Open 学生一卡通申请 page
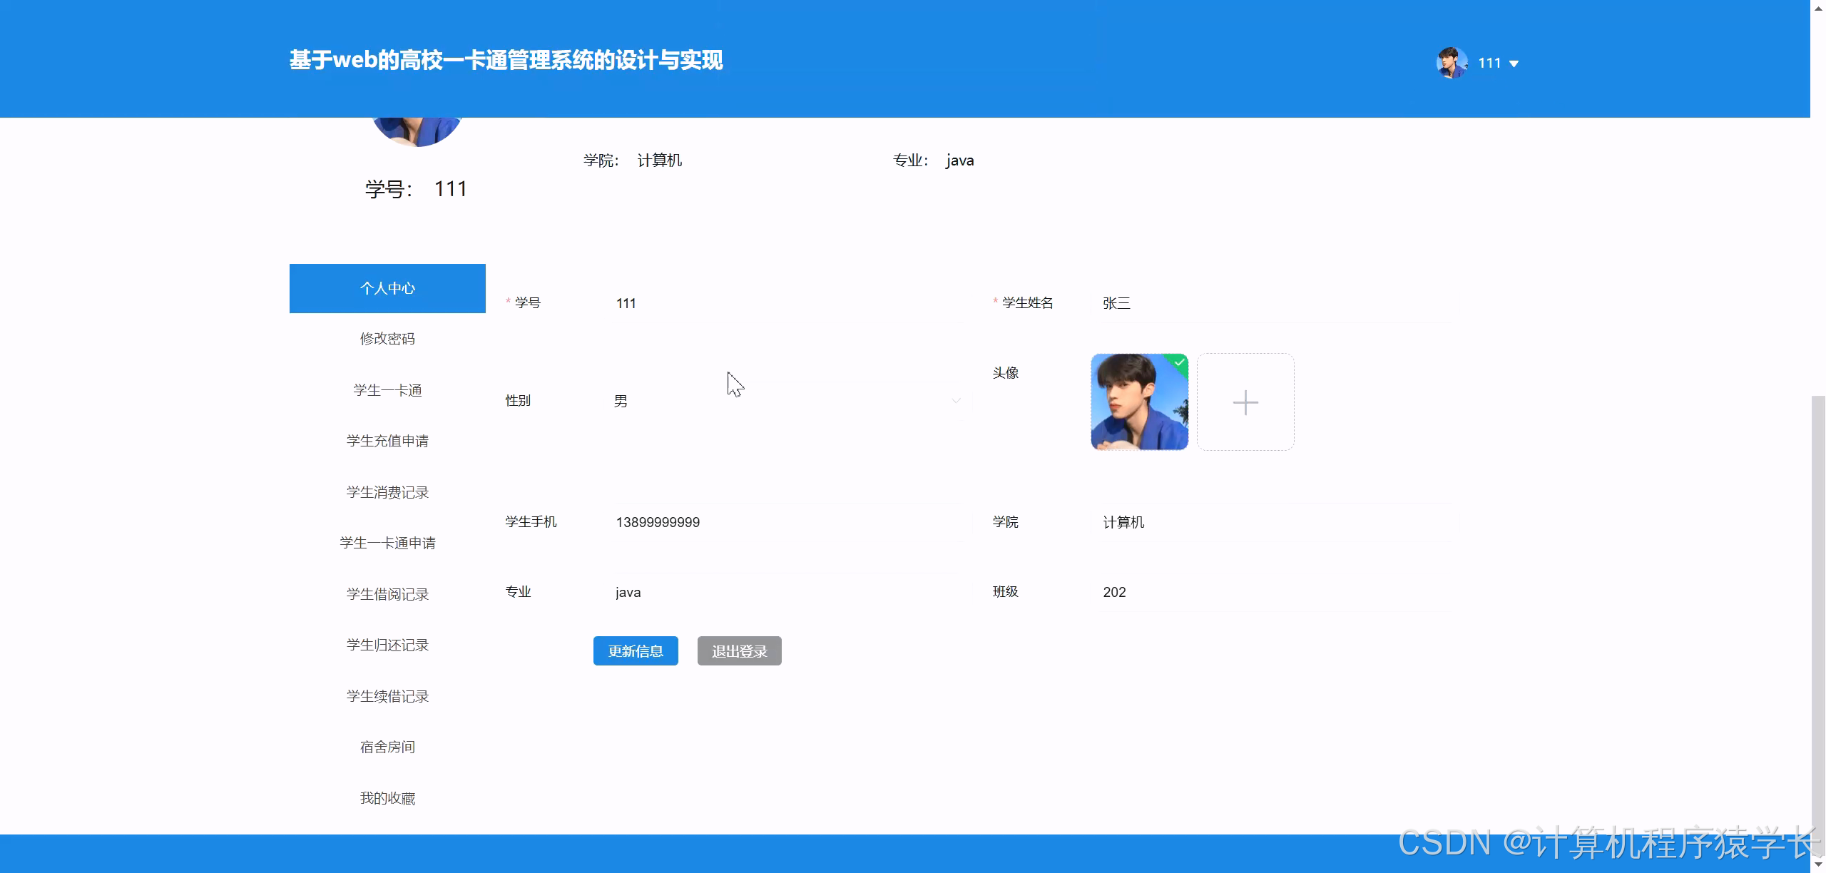The image size is (1826, 873). [387, 542]
